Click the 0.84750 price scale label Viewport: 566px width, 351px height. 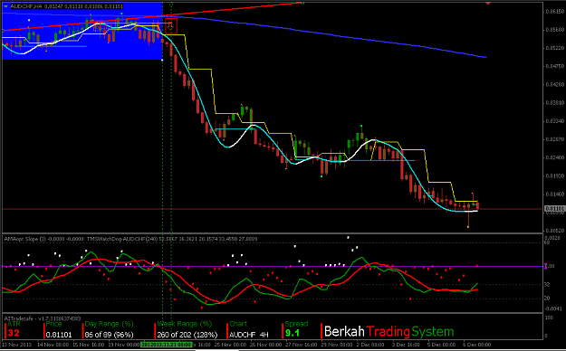pyautogui.click(x=554, y=66)
